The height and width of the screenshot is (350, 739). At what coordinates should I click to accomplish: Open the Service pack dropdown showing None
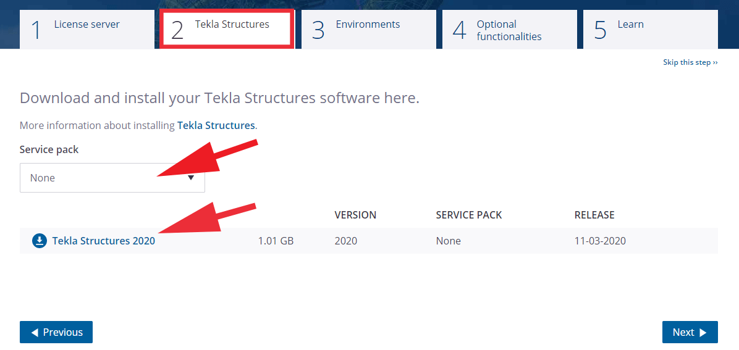tap(112, 178)
